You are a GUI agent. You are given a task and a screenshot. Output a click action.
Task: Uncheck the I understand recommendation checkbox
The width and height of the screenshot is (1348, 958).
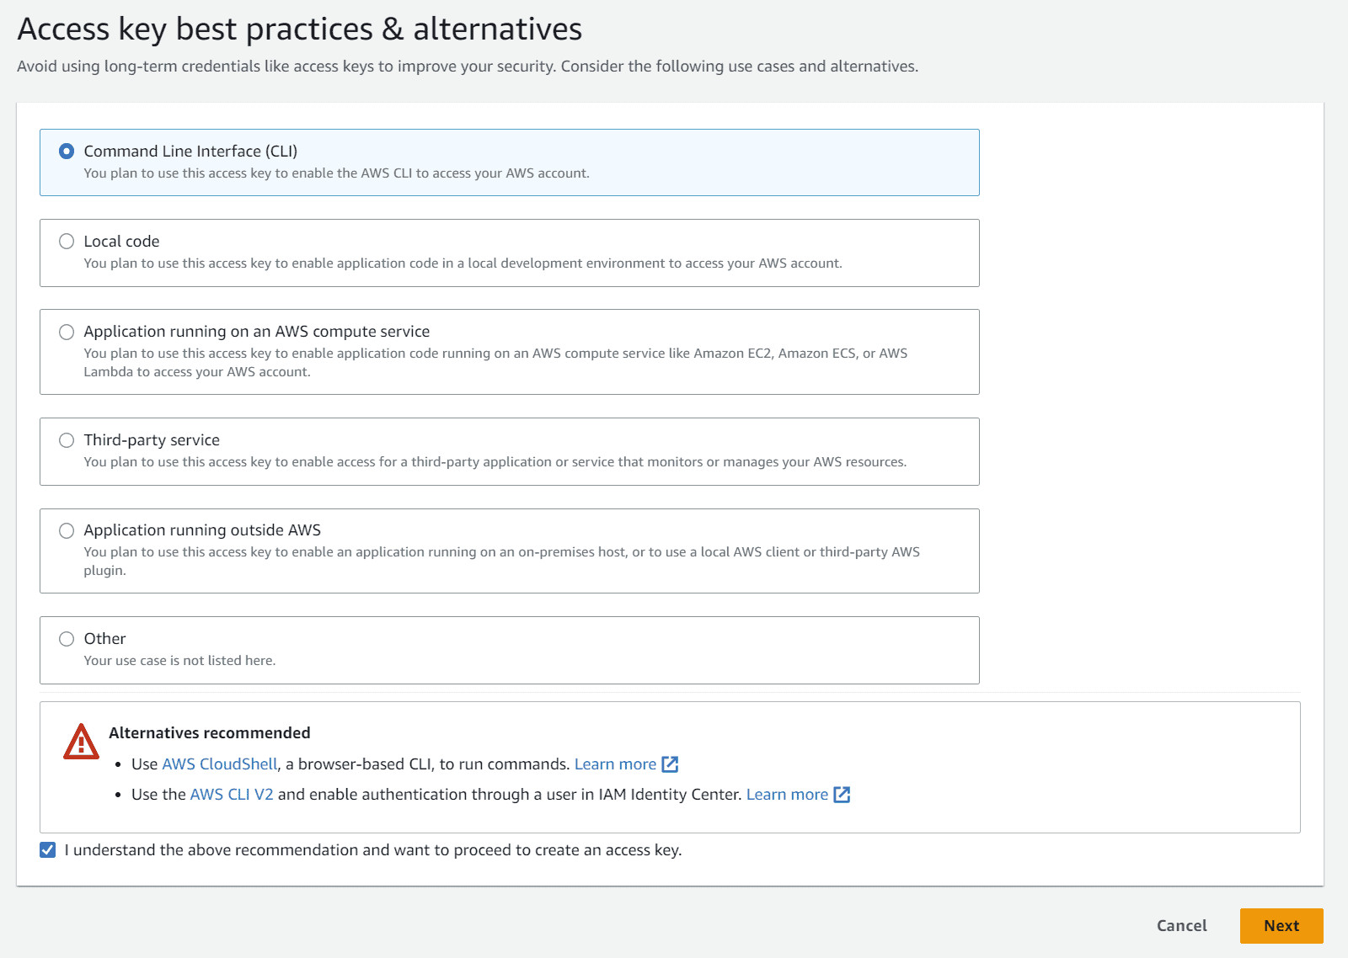(x=48, y=849)
